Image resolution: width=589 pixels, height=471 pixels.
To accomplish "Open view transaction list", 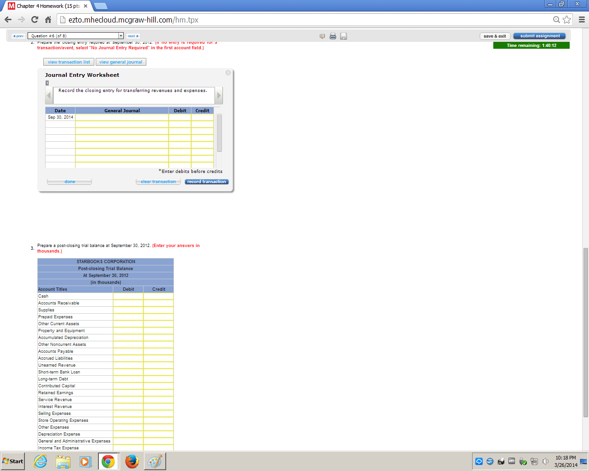I will [69, 62].
